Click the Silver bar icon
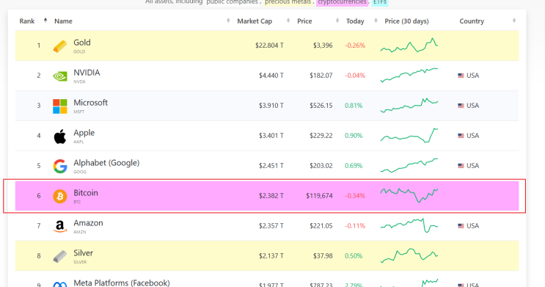The width and height of the screenshot is (545, 287). point(60,256)
